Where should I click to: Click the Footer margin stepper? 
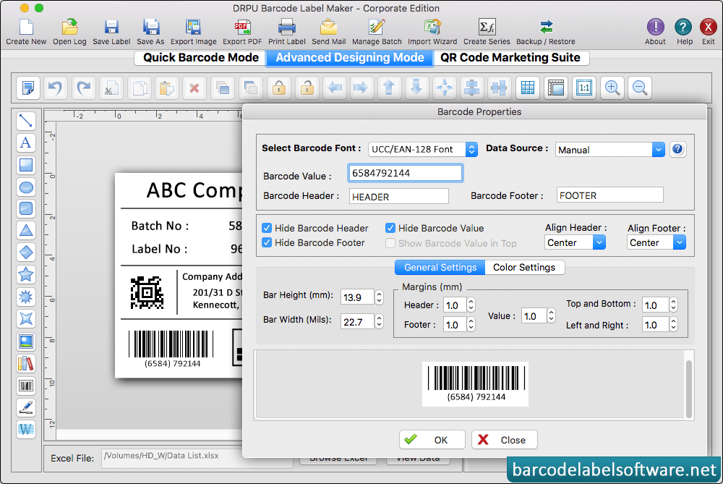click(471, 324)
